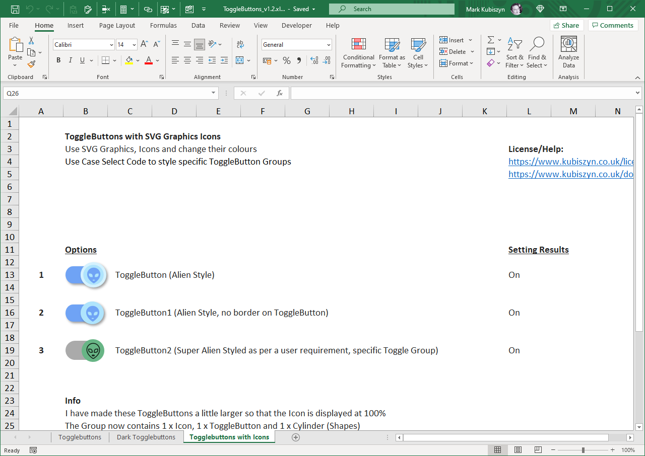Image resolution: width=645 pixels, height=456 pixels.
Task: Open the Name Box dropdown arrow
Action: click(x=214, y=93)
